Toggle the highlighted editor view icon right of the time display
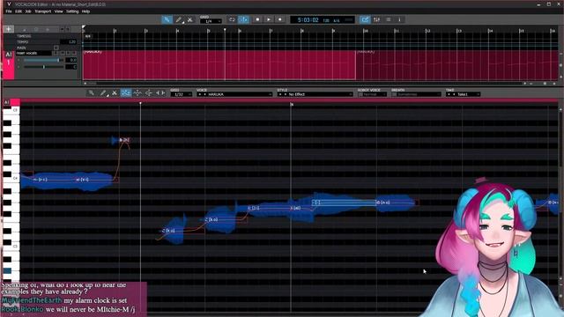The image size is (564, 317). point(365,19)
